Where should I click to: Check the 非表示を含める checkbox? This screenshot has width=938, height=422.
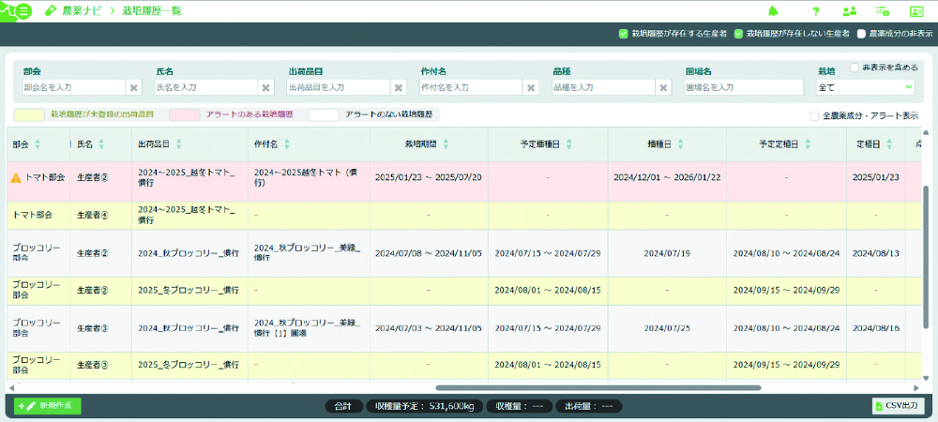(x=855, y=68)
